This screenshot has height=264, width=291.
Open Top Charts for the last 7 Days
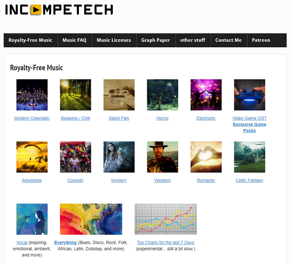[166, 243]
